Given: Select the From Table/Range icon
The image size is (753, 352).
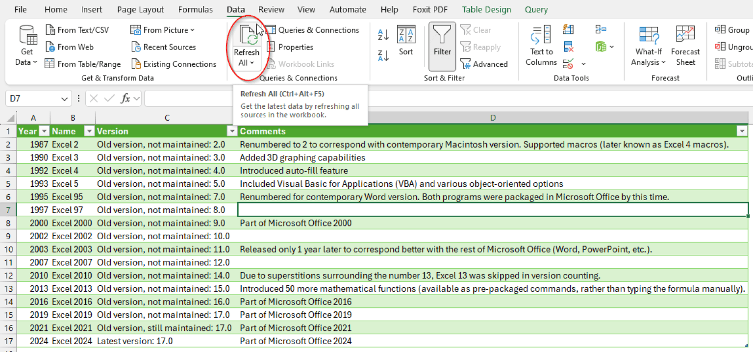Looking at the screenshot, I should click(x=82, y=63).
